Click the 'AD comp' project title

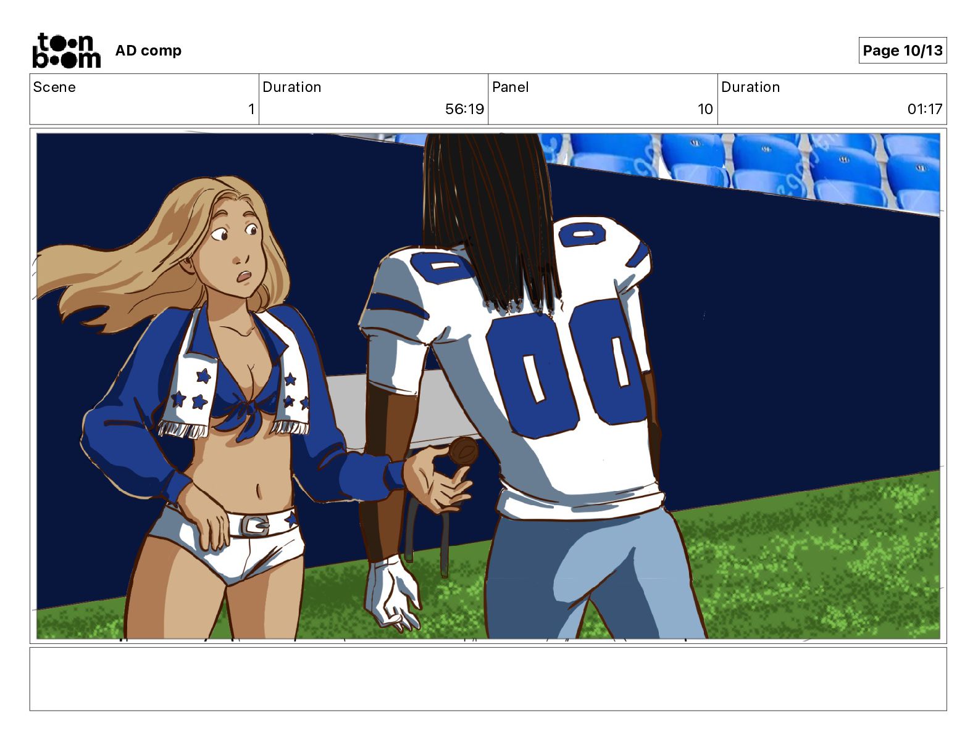148,51
